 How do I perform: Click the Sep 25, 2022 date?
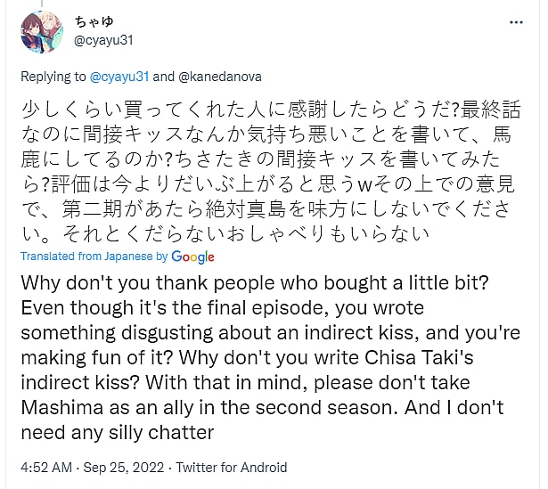pos(119,467)
